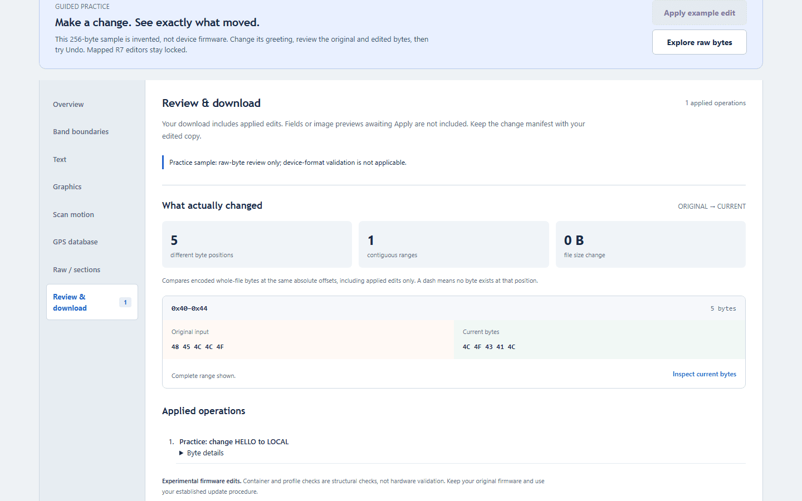Screen dimensions: 802x501
Task: Select the Text sidebar item
Action: click(92, 159)
